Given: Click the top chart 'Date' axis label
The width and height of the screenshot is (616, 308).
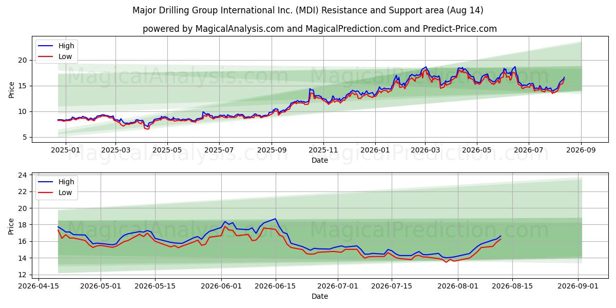Looking at the screenshot, I should tap(320, 160).
